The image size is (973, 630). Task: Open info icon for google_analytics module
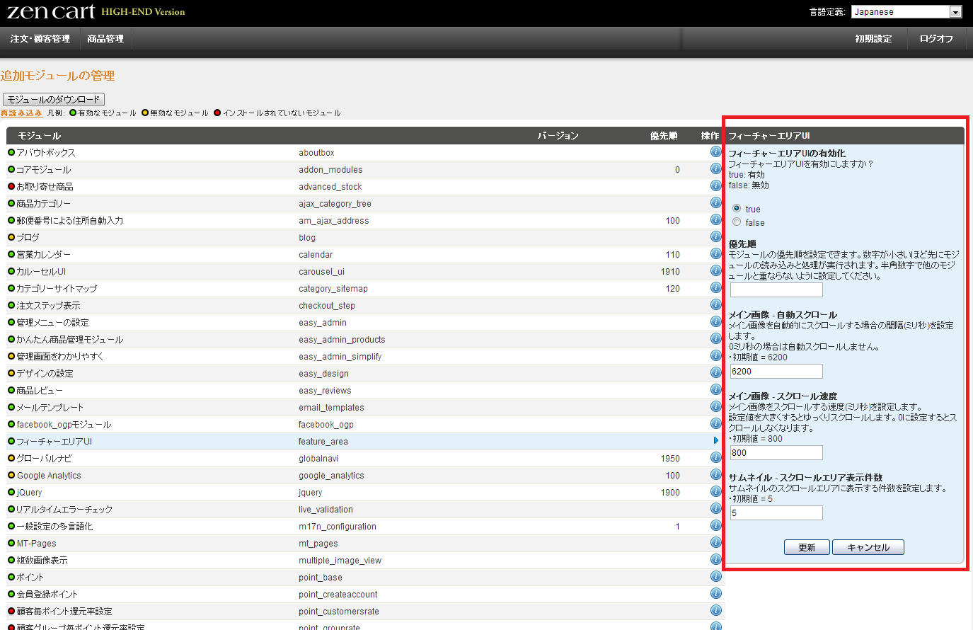pyautogui.click(x=715, y=475)
